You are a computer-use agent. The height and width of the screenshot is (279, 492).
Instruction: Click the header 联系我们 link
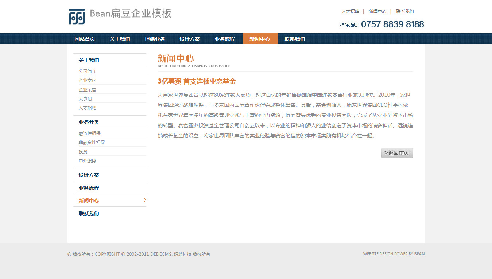(405, 12)
